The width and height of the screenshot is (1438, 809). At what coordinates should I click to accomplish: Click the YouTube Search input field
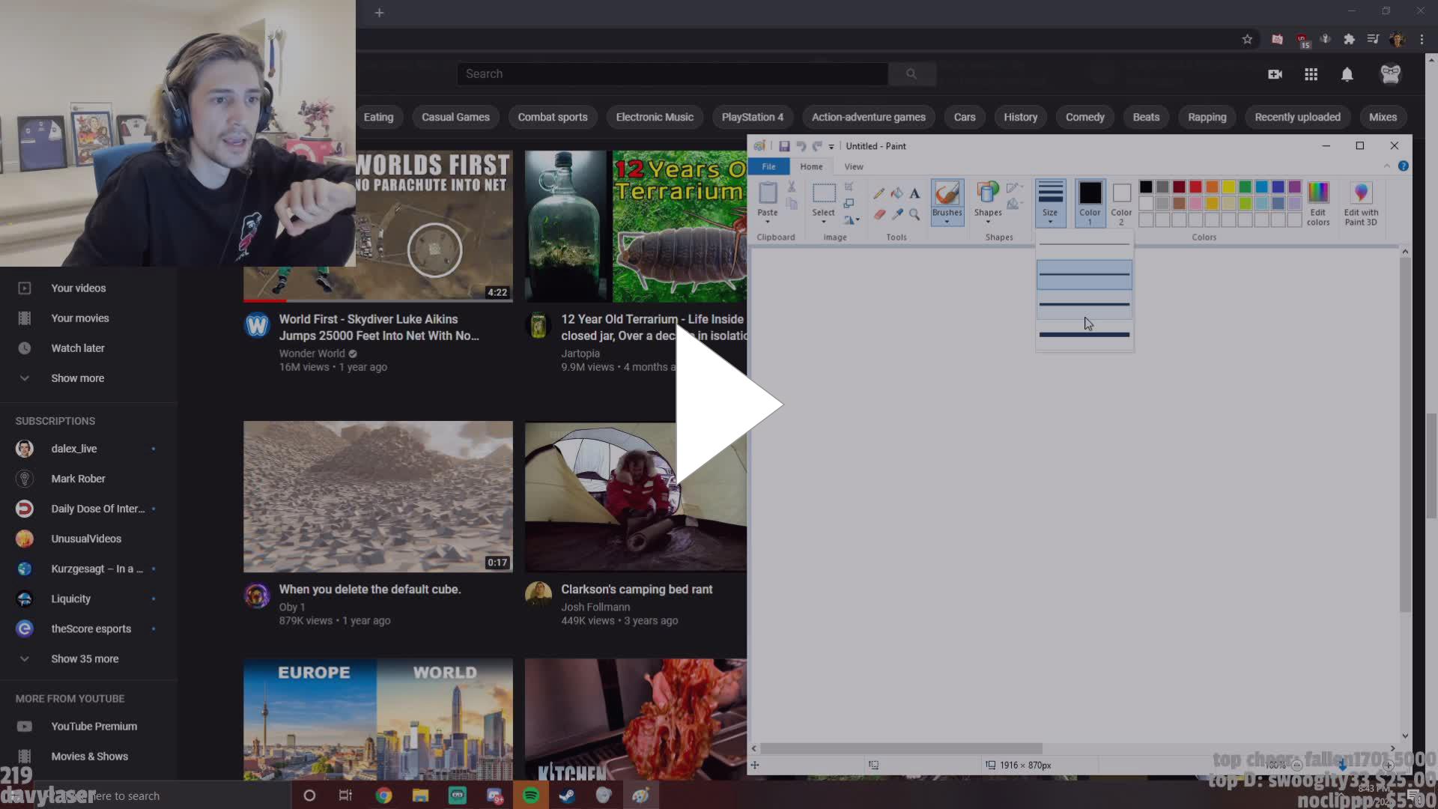coord(673,73)
